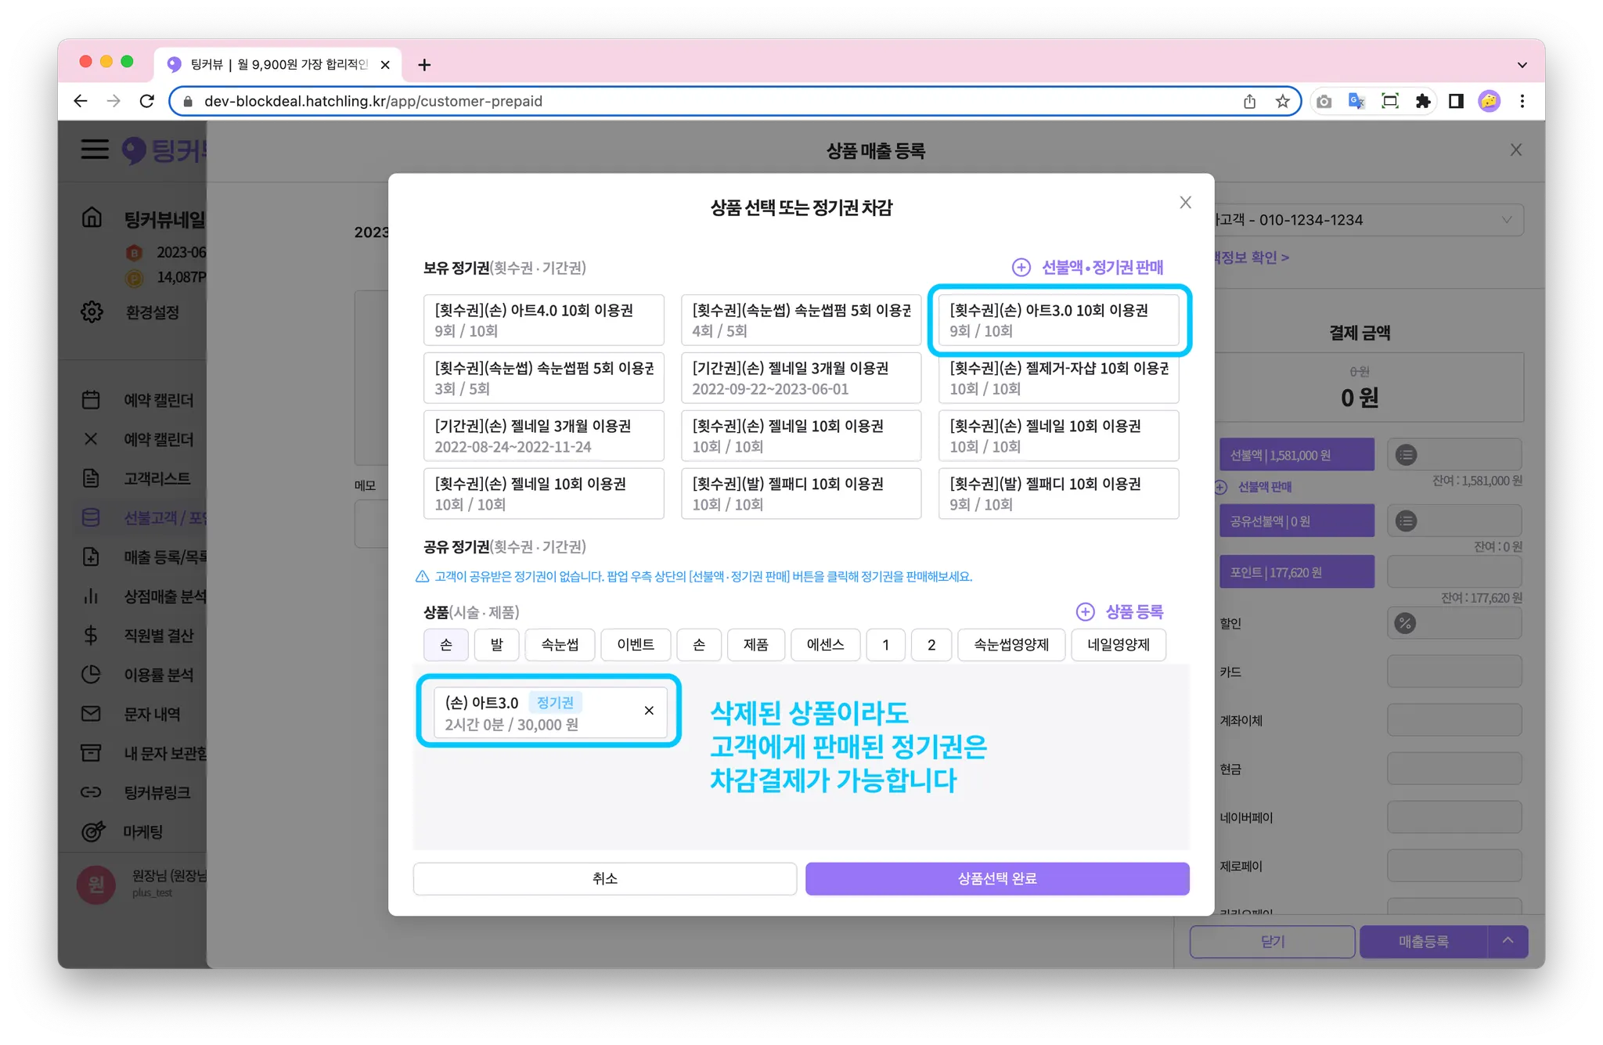Screen dimensions: 1603x1045
Task: Remove the (손) 아트3.0 item with X
Action: point(649,711)
